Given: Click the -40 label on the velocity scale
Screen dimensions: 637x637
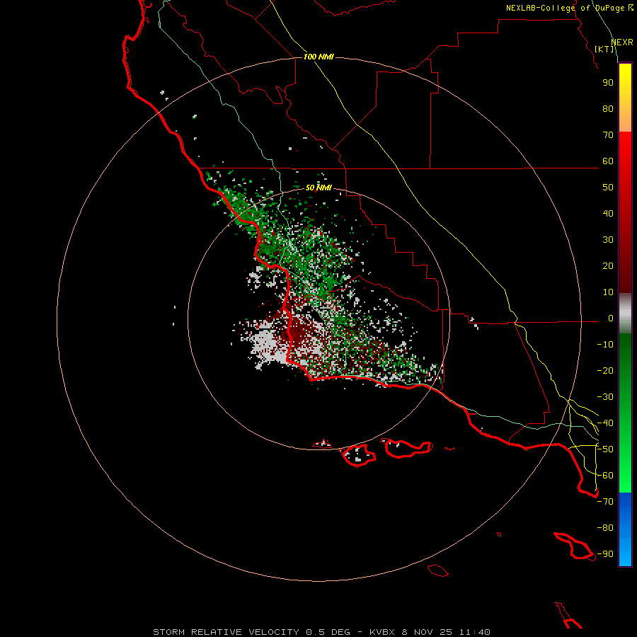Looking at the screenshot, I should click(605, 423).
